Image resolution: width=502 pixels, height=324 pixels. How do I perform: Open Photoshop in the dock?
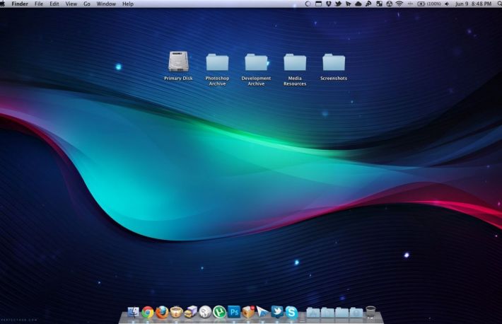pyautogui.click(x=234, y=312)
